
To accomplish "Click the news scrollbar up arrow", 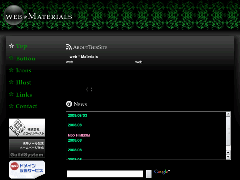I will 228,114.
